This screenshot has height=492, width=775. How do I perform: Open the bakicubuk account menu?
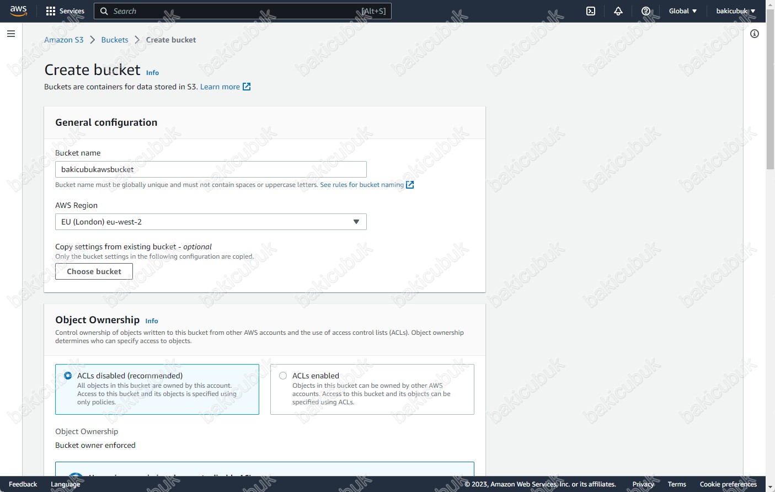735,11
